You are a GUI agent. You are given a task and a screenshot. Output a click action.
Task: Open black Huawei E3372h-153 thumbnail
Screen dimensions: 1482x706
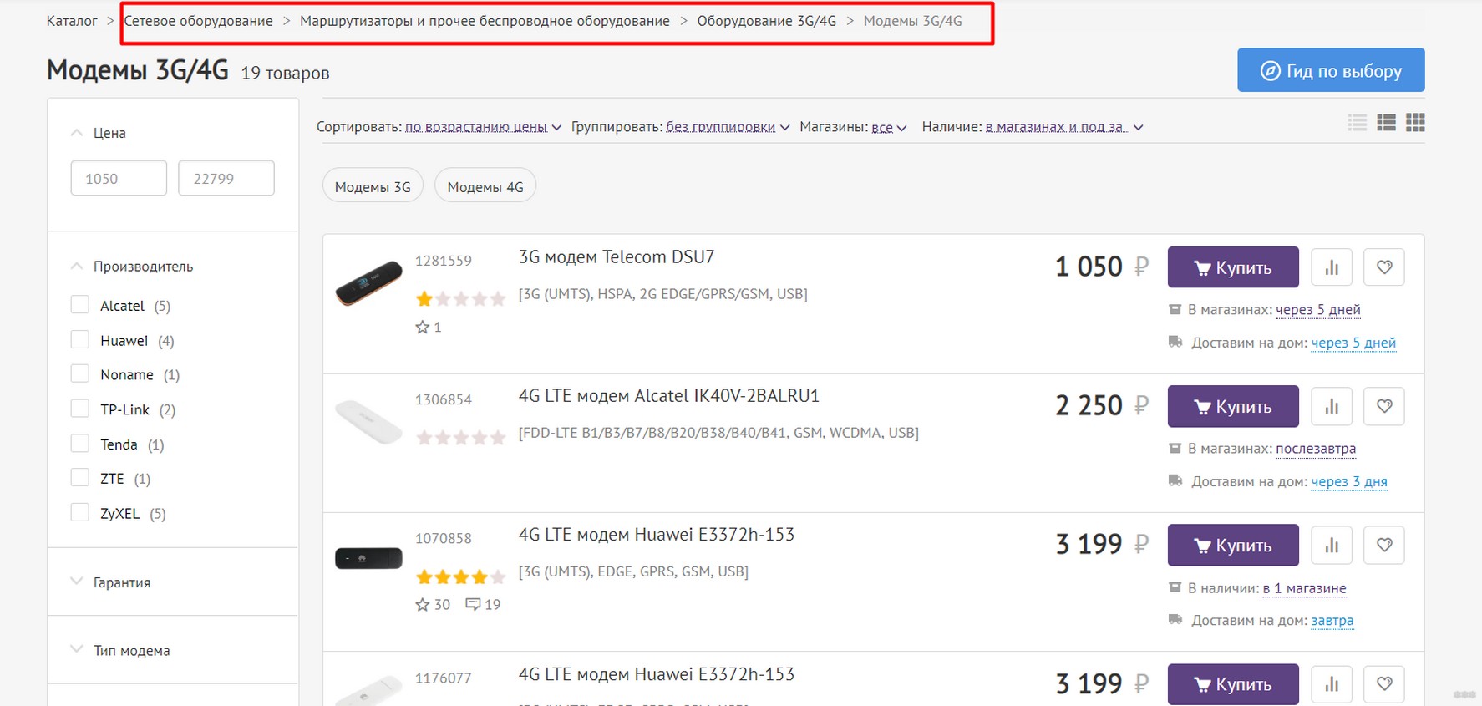pyautogui.click(x=368, y=558)
